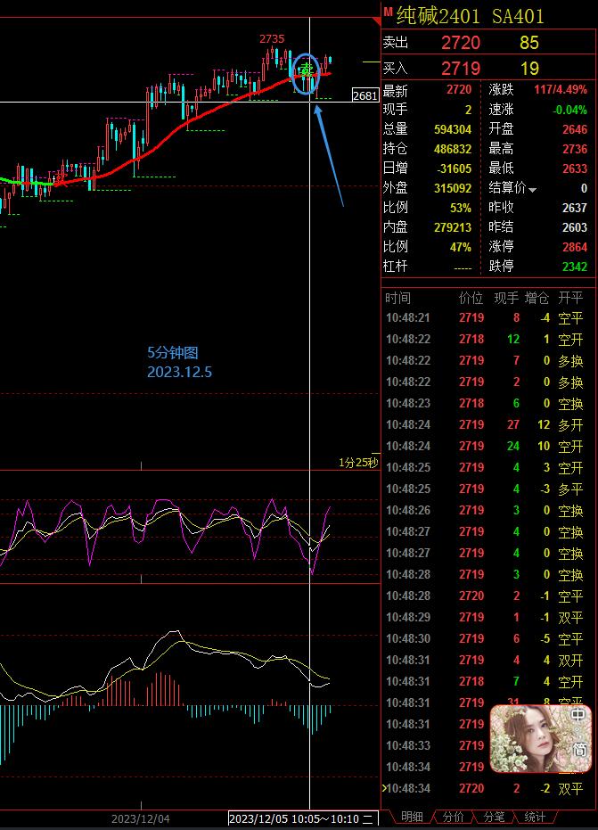Click the 开平 column header

(x=570, y=298)
